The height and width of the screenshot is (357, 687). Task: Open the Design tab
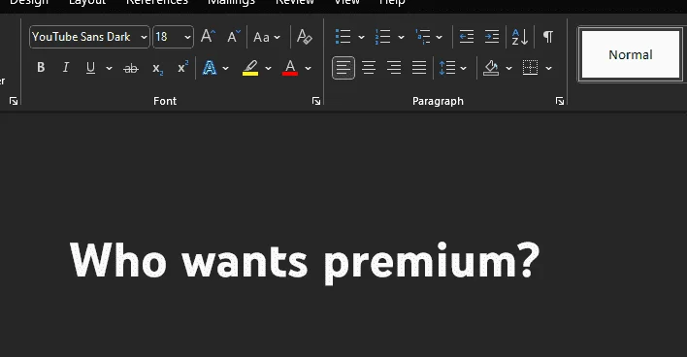click(x=29, y=2)
